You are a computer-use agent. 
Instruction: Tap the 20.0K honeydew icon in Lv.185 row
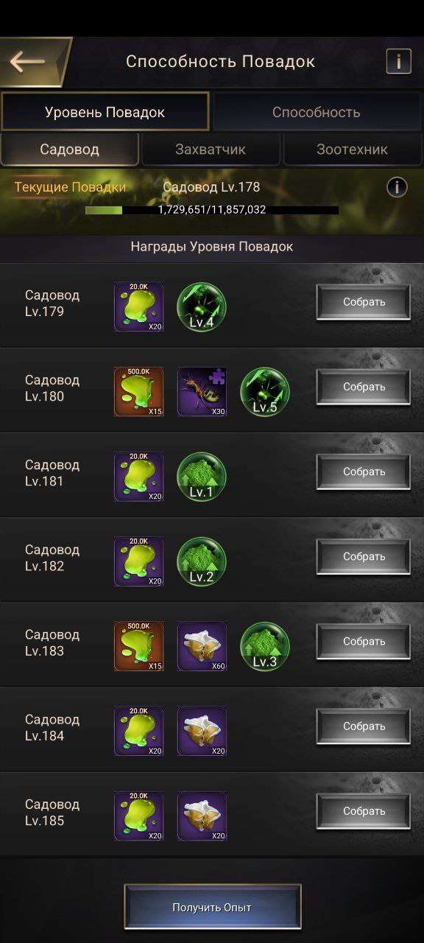tap(138, 816)
